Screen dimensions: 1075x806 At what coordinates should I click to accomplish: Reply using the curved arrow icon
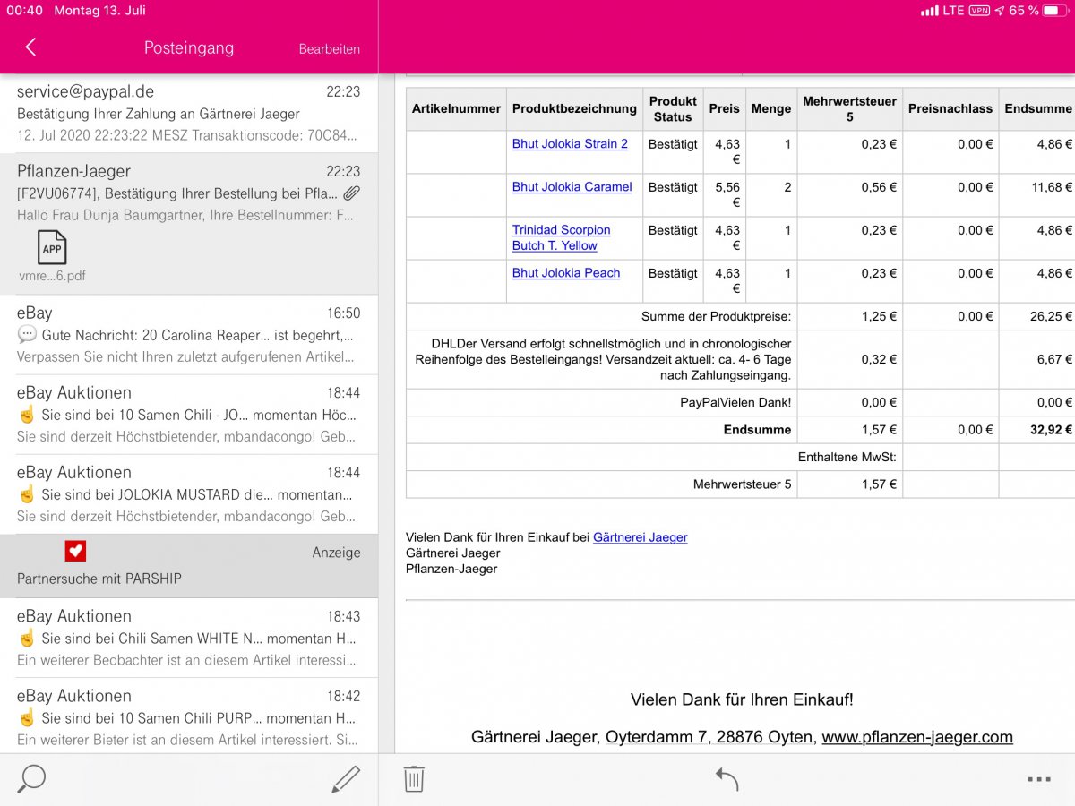[x=727, y=778]
